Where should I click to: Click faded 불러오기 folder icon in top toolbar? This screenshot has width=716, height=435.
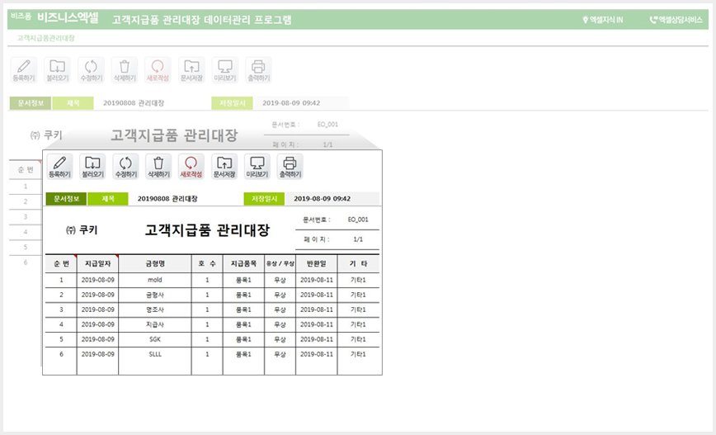pos(58,70)
